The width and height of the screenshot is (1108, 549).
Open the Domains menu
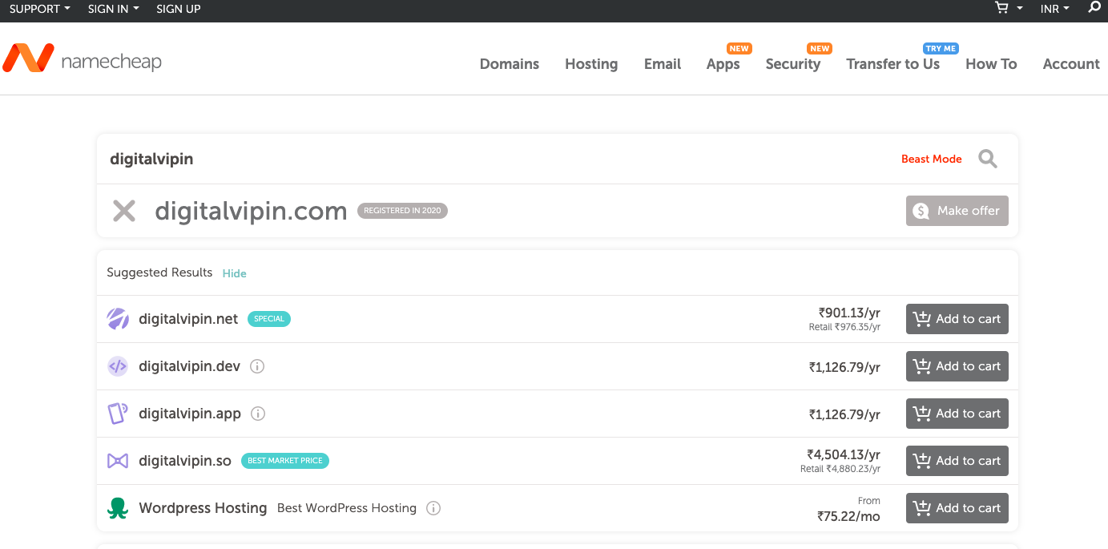pyautogui.click(x=510, y=64)
